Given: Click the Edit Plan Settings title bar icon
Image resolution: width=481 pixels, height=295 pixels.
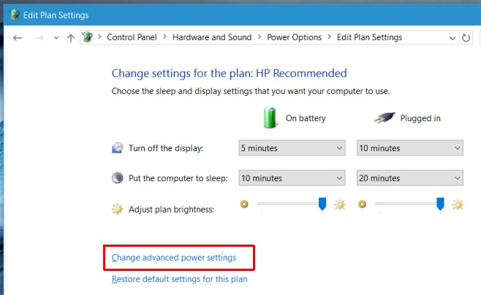Looking at the screenshot, I should pos(15,15).
